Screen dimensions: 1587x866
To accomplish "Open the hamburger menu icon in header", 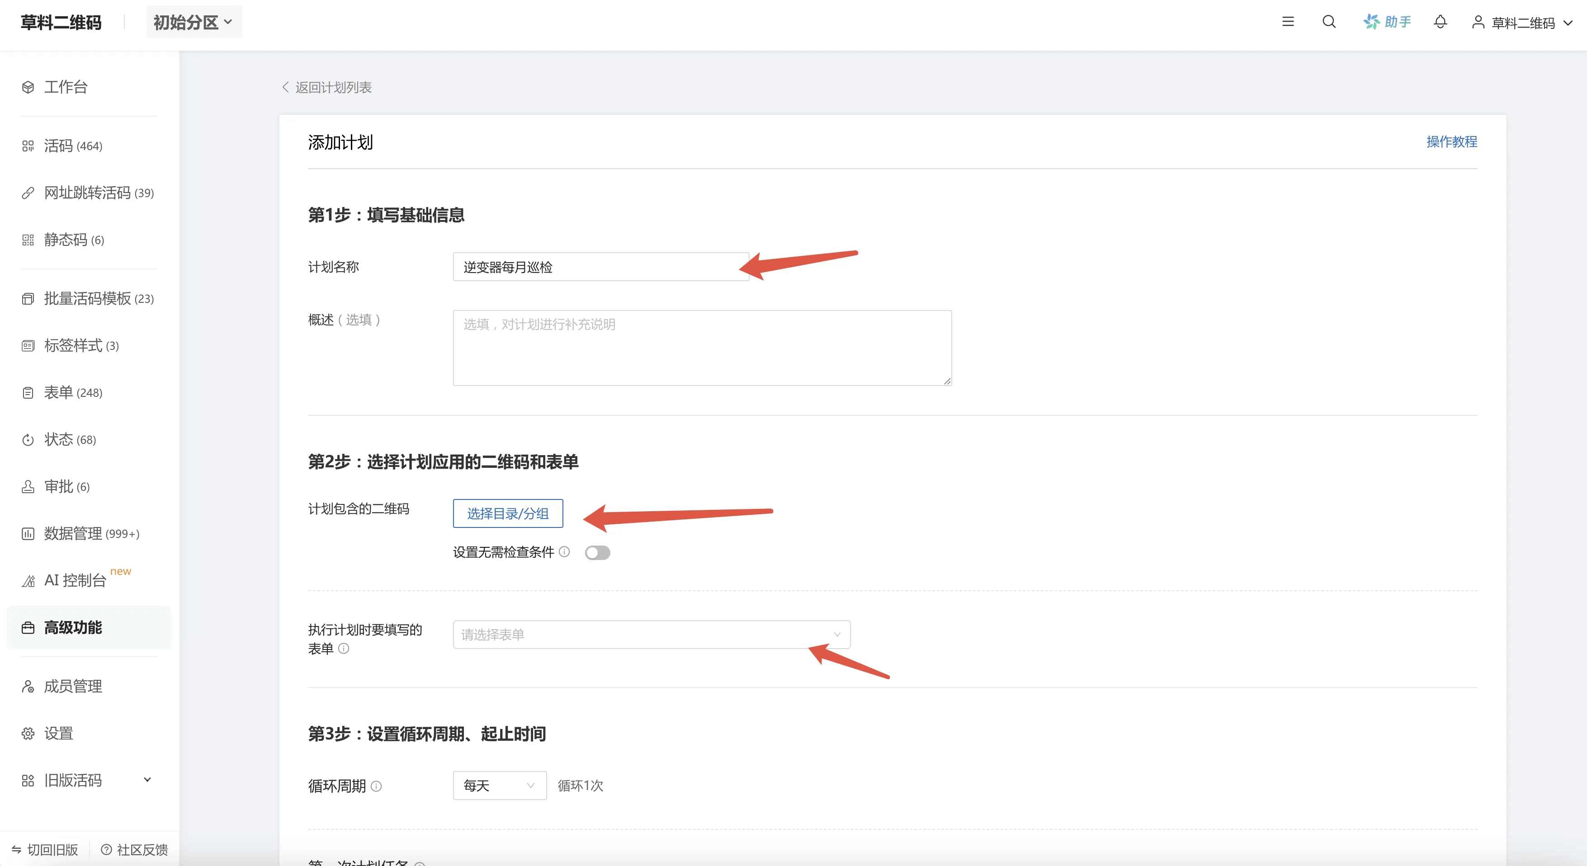I will pyautogui.click(x=1288, y=22).
